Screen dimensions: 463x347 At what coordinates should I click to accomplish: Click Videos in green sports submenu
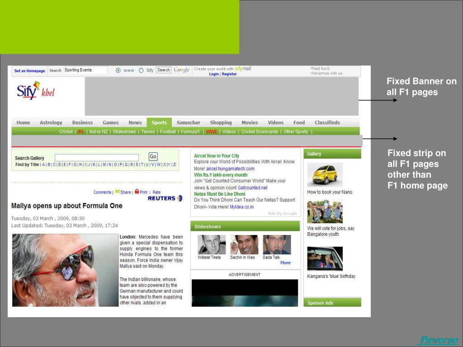tap(229, 131)
